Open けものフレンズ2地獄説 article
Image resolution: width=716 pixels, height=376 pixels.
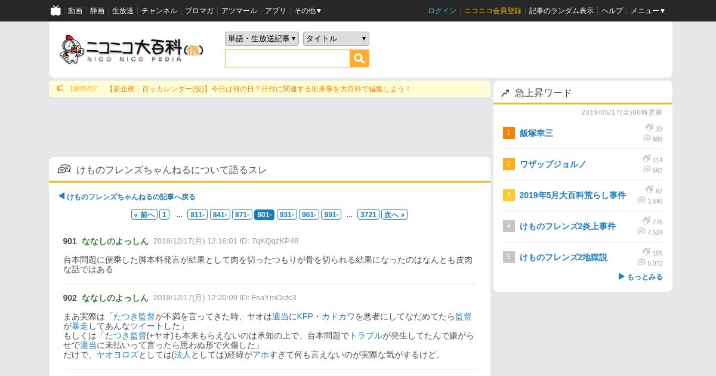tap(563, 257)
